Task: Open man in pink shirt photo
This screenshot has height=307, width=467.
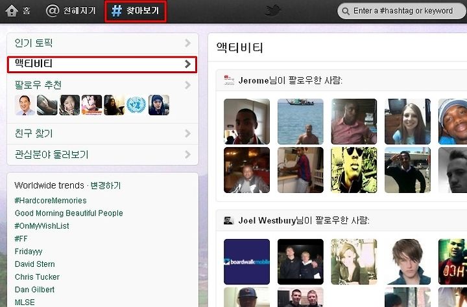Action: pyautogui.click(x=354, y=121)
